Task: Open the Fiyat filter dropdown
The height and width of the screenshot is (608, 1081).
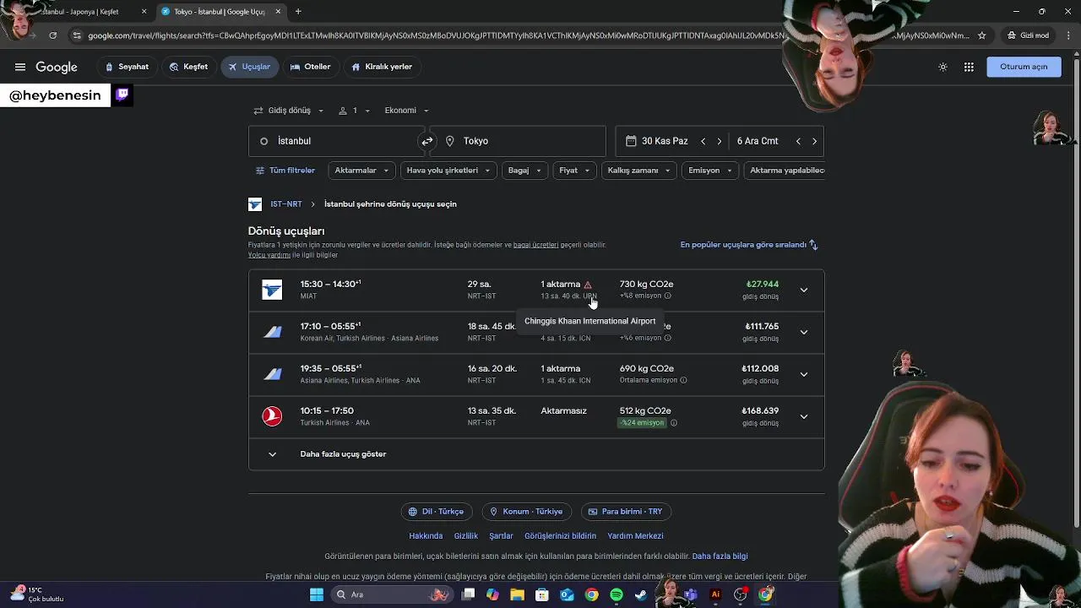Action: click(x=574, y=171)
